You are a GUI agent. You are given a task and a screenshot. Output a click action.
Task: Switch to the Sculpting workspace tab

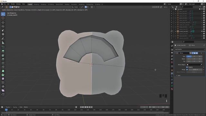(x=43, y=4)
